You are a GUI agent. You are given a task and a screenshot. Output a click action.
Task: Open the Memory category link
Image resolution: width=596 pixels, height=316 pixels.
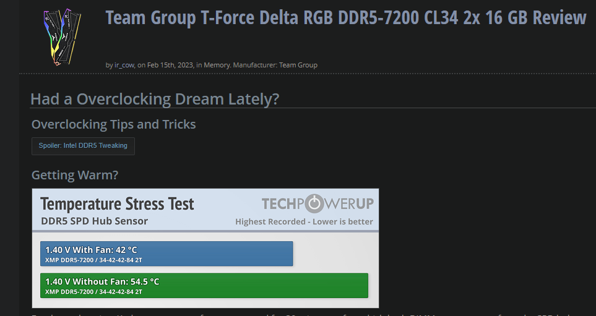point(217,65)
